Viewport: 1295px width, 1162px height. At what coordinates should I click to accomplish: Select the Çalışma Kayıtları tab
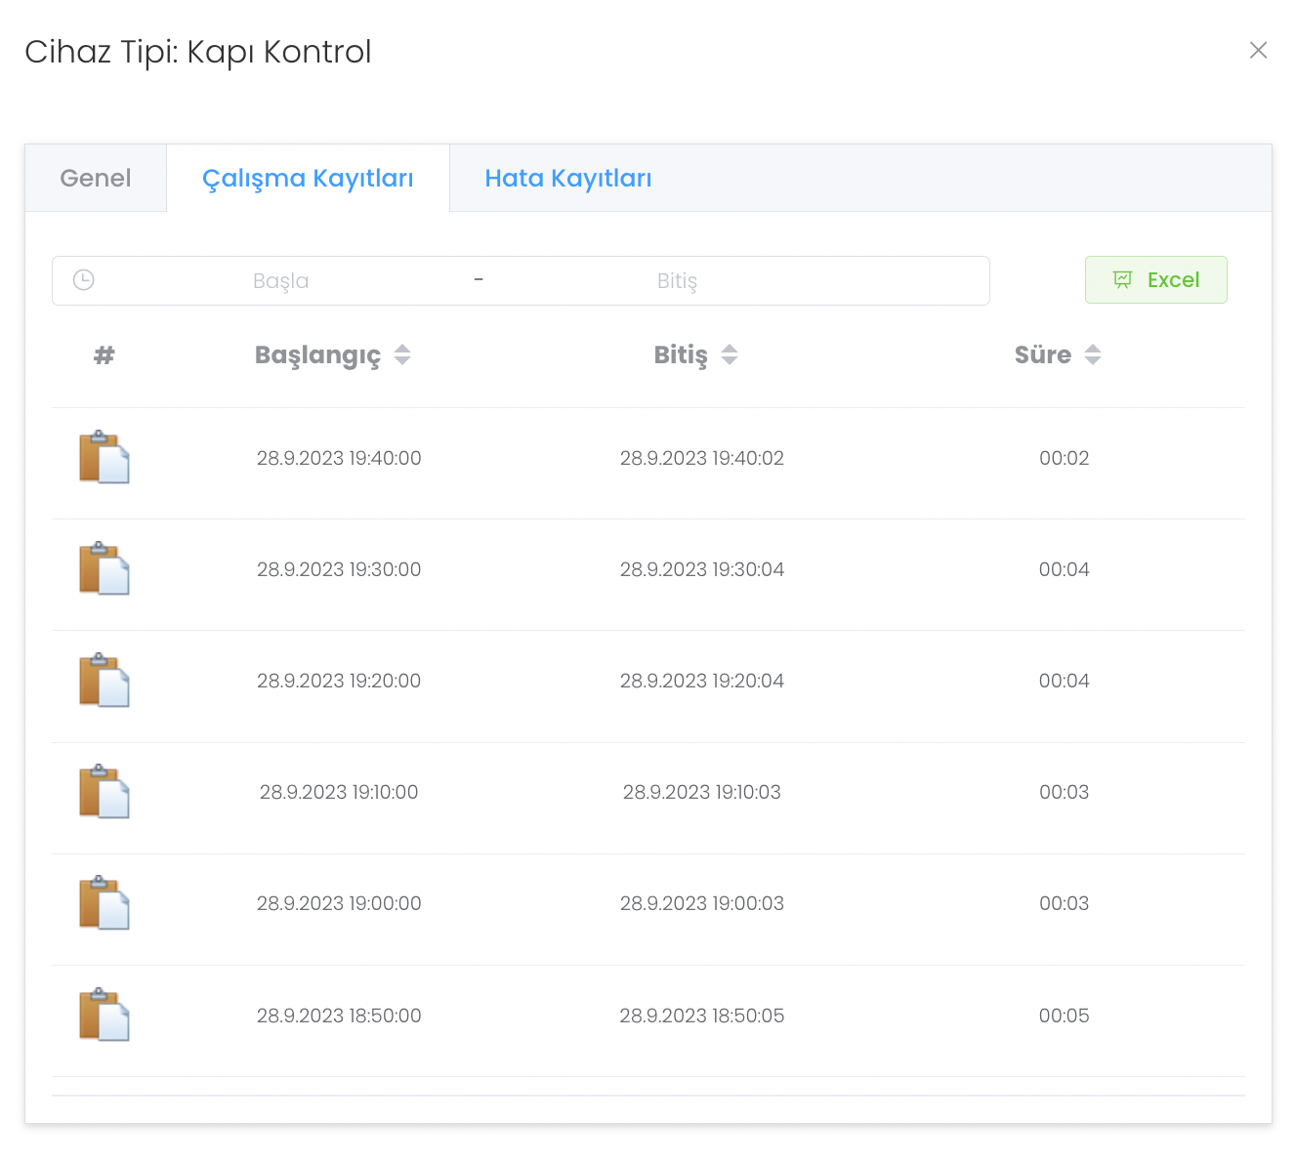point(308,179)
